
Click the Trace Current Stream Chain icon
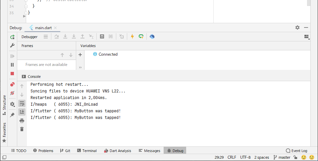[x=111, y=36]
